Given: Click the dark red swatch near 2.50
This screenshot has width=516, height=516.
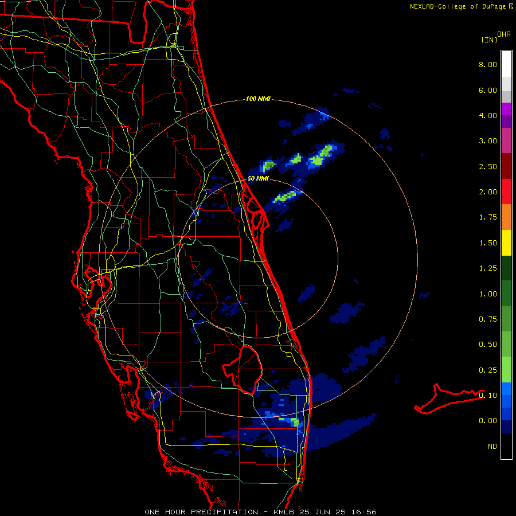Looking at the screenshot, I should click(506, 166).
